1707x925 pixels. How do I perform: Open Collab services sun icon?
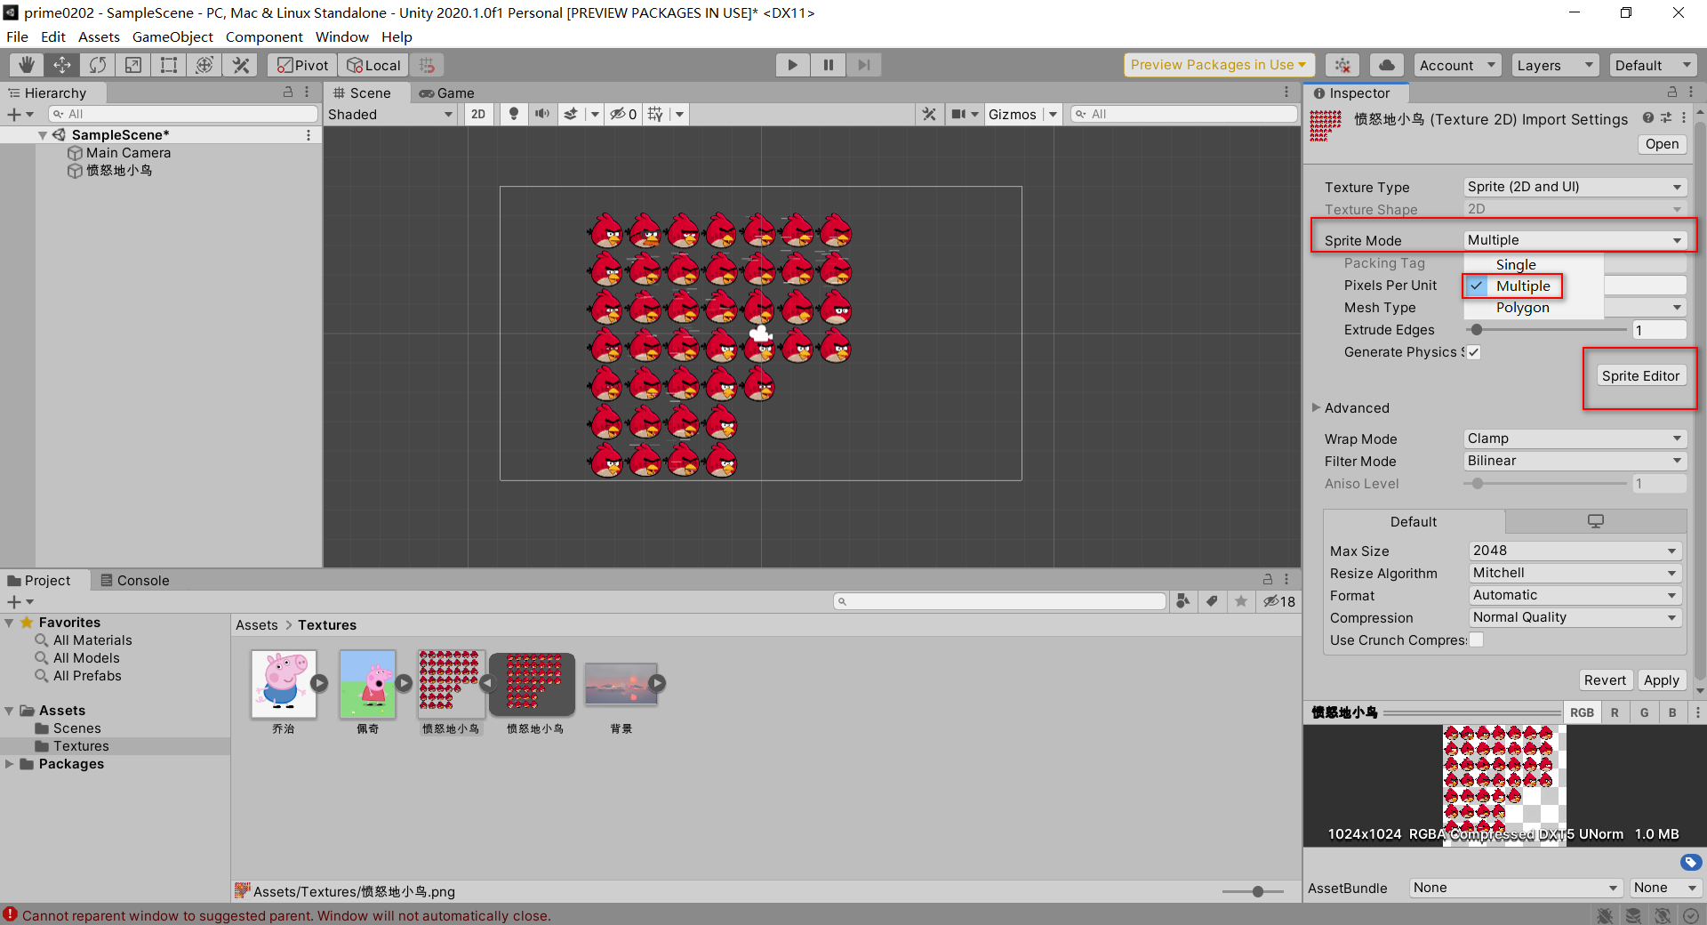pos(1342,65)
